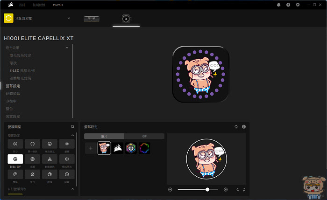Select 螢幕設定 in the sidebar
This screenshot has width=327, height=200.
tap(13, 86)
